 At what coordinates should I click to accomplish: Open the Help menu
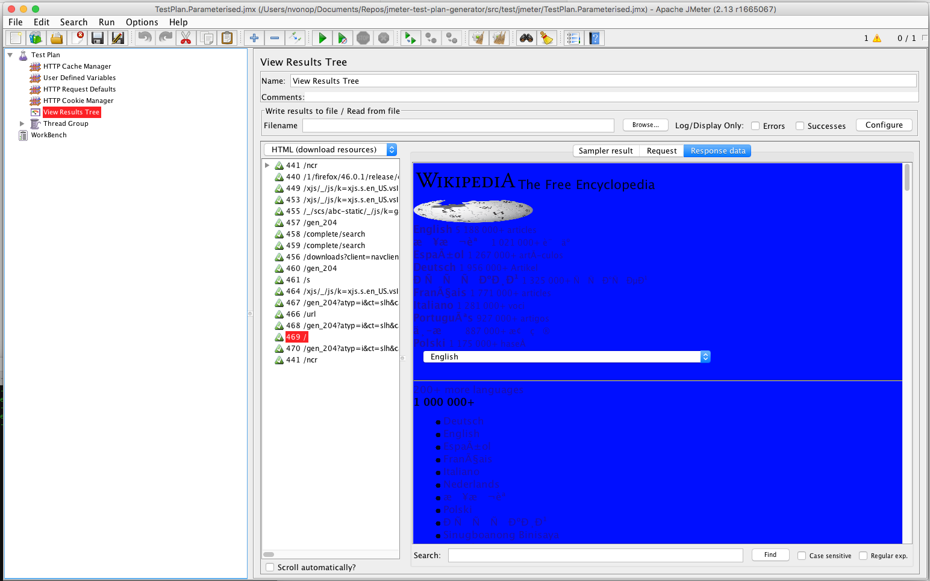(178, 22)
